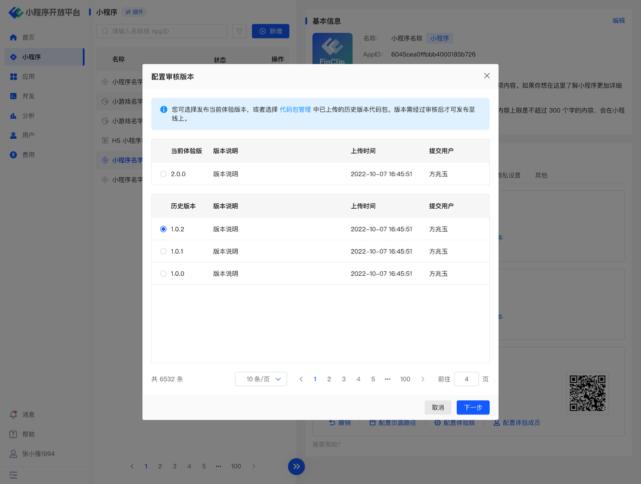This screenshot has width=641, height=484.
Task: Open the 代码包管理 link in notice
Action: click(295, 110)
